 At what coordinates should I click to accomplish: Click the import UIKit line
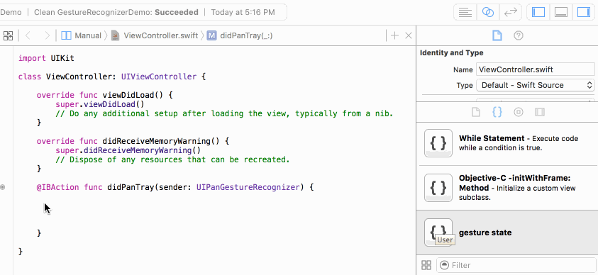pos(46,58)
